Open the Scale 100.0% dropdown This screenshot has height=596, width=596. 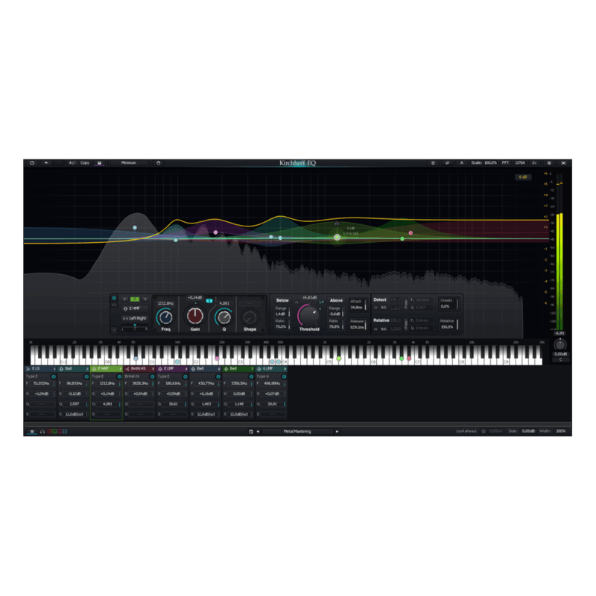coord(484,162)
